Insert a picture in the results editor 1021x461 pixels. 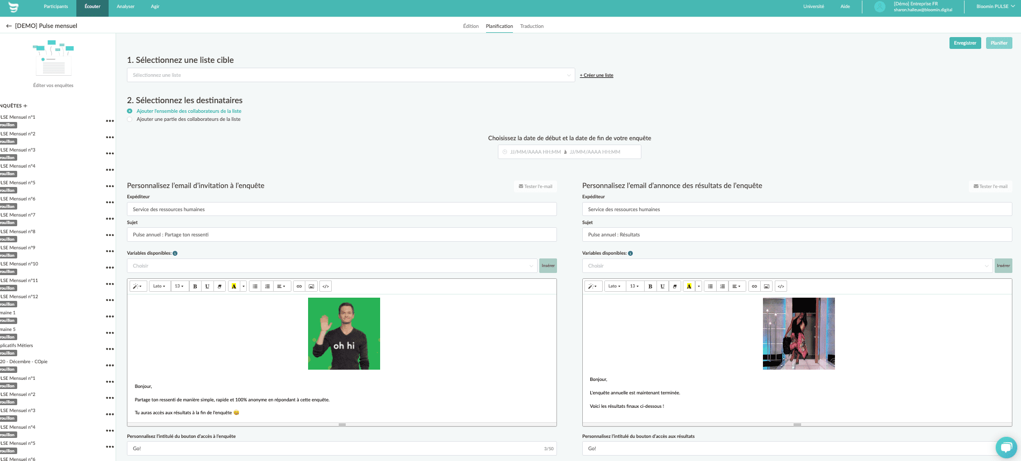(767, 286)
